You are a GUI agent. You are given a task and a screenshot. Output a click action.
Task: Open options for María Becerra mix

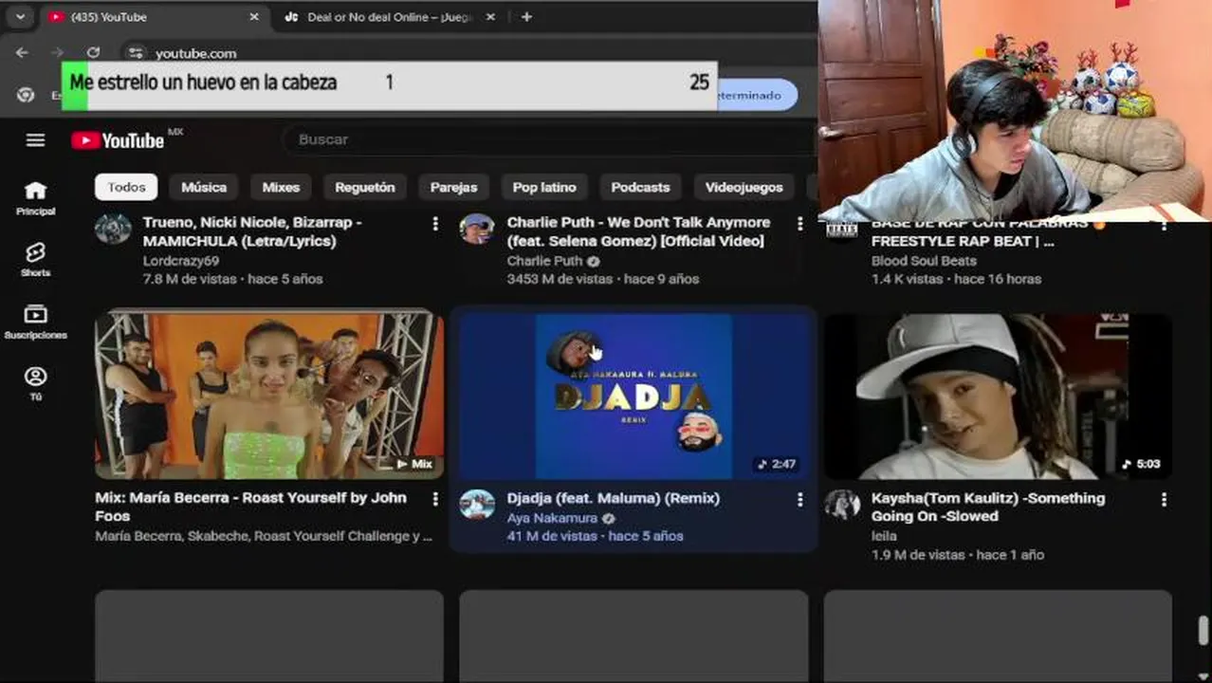point(435,499)
